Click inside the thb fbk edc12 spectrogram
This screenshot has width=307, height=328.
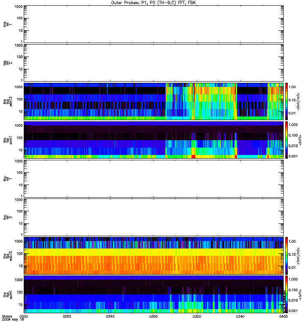[153, 101]
